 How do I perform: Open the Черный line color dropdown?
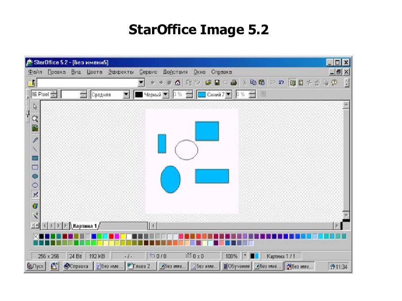[166, 94]
